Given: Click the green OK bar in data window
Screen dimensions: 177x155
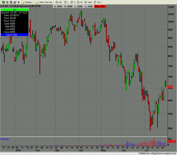Looking at the screenshot, I should coord(14,10).
